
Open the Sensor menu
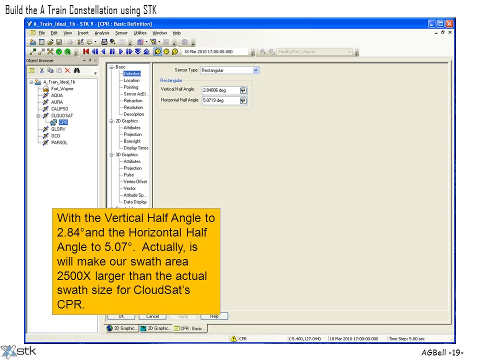(x=121, y=33)
